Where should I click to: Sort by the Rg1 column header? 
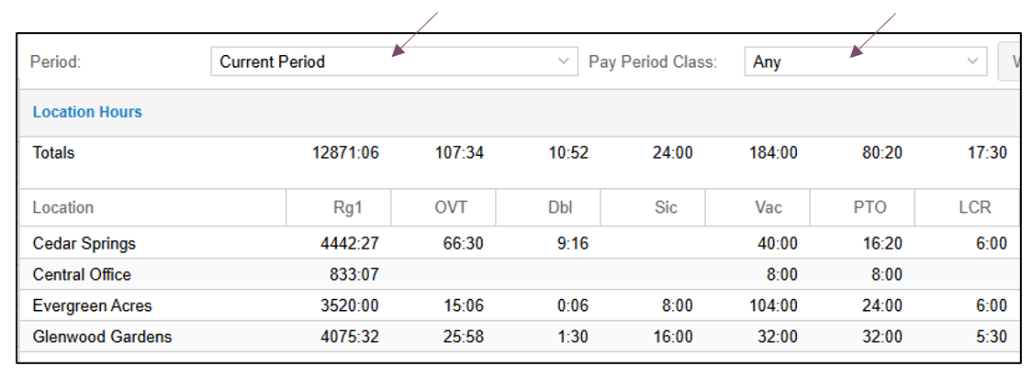click(338, 208)
